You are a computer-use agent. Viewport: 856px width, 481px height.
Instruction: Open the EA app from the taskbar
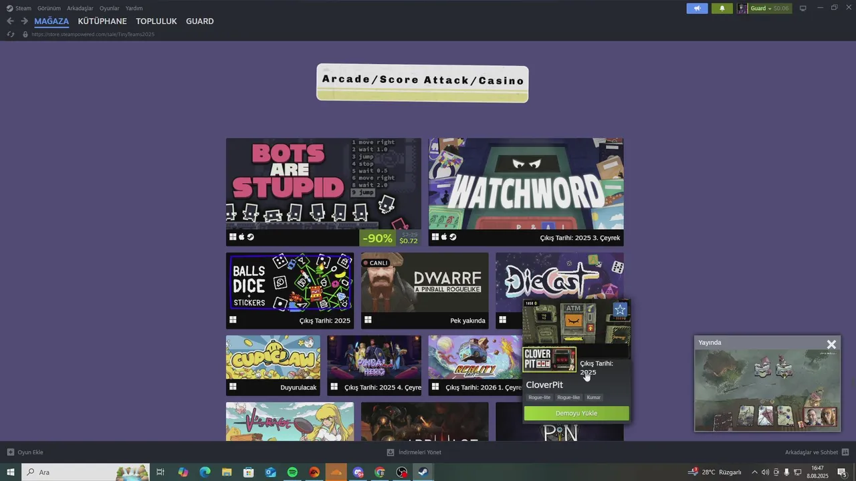(314, 472)
